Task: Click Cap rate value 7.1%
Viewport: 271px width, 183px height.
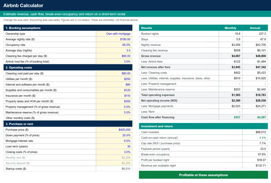Action: coord(255,143)
